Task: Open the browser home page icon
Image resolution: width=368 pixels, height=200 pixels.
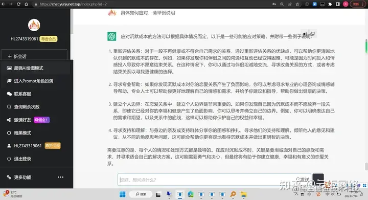Action: click(x=26, y=4)
